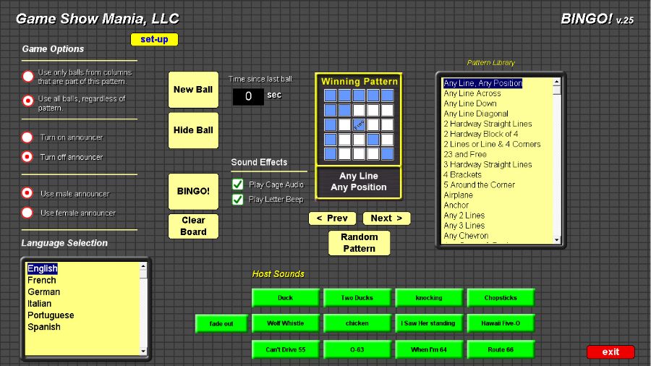651x366 pixels.
Task: Go back to the Prev pattern
Action: 332,218
